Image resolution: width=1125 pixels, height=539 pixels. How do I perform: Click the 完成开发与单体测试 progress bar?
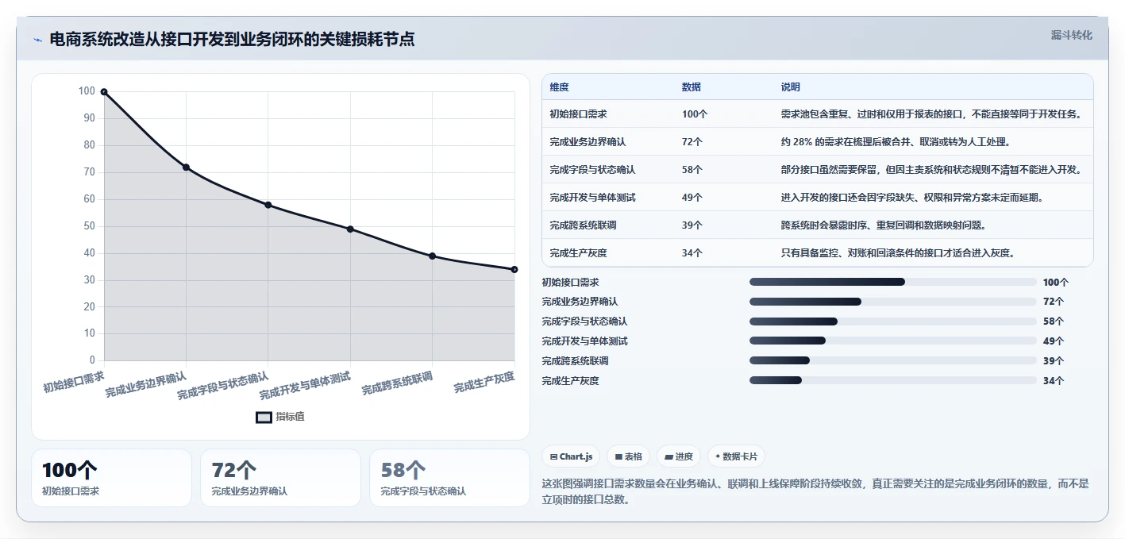click(x=893, y=341)
